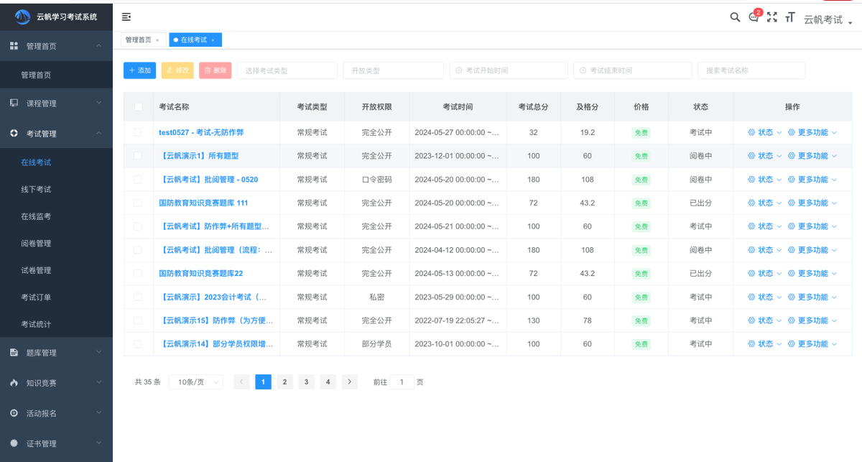Click the 活动报名 circle icon
The height and width of the screenshot is (462, 862).
coord(14,413)
